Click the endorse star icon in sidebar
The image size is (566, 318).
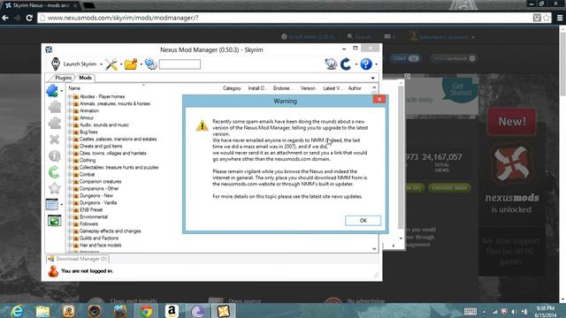coord(55,188)
